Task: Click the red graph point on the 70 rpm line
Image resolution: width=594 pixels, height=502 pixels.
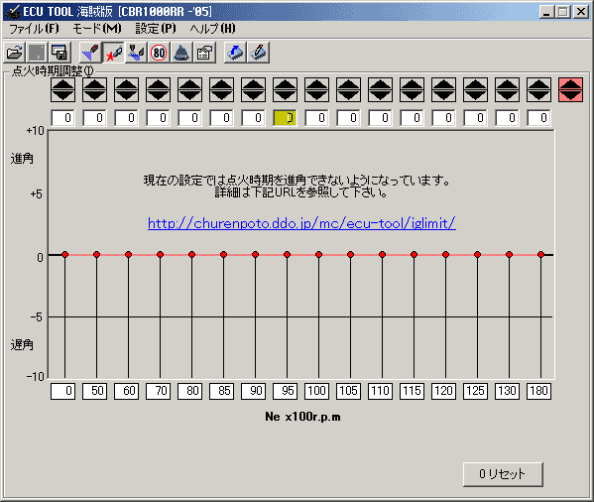Action: (160, 254)
